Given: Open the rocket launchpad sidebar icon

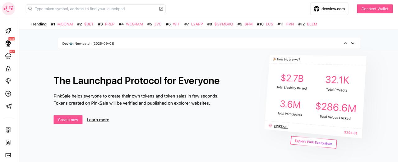Looking at the screenshot, I should point(8,31).
